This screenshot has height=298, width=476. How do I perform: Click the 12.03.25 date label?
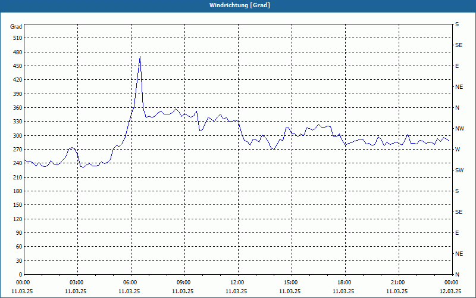tap(450, 291)
